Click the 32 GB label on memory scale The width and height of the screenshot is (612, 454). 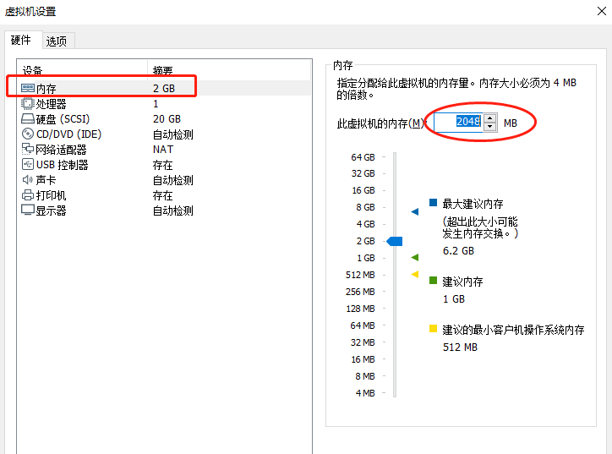[x=363, y=173]
